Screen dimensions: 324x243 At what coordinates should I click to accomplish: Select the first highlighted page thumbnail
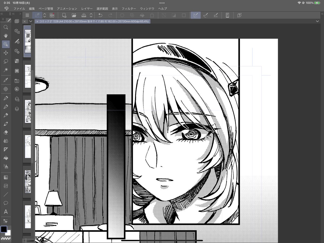click(28, 41)
